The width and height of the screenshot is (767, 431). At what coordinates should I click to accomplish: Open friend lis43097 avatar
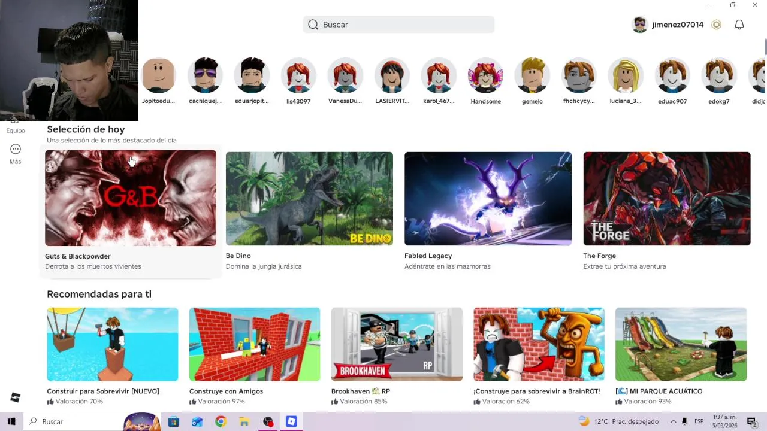(298, 75)
